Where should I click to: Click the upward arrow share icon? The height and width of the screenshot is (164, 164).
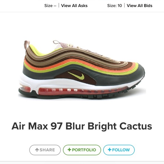click(x=37, y=150)
